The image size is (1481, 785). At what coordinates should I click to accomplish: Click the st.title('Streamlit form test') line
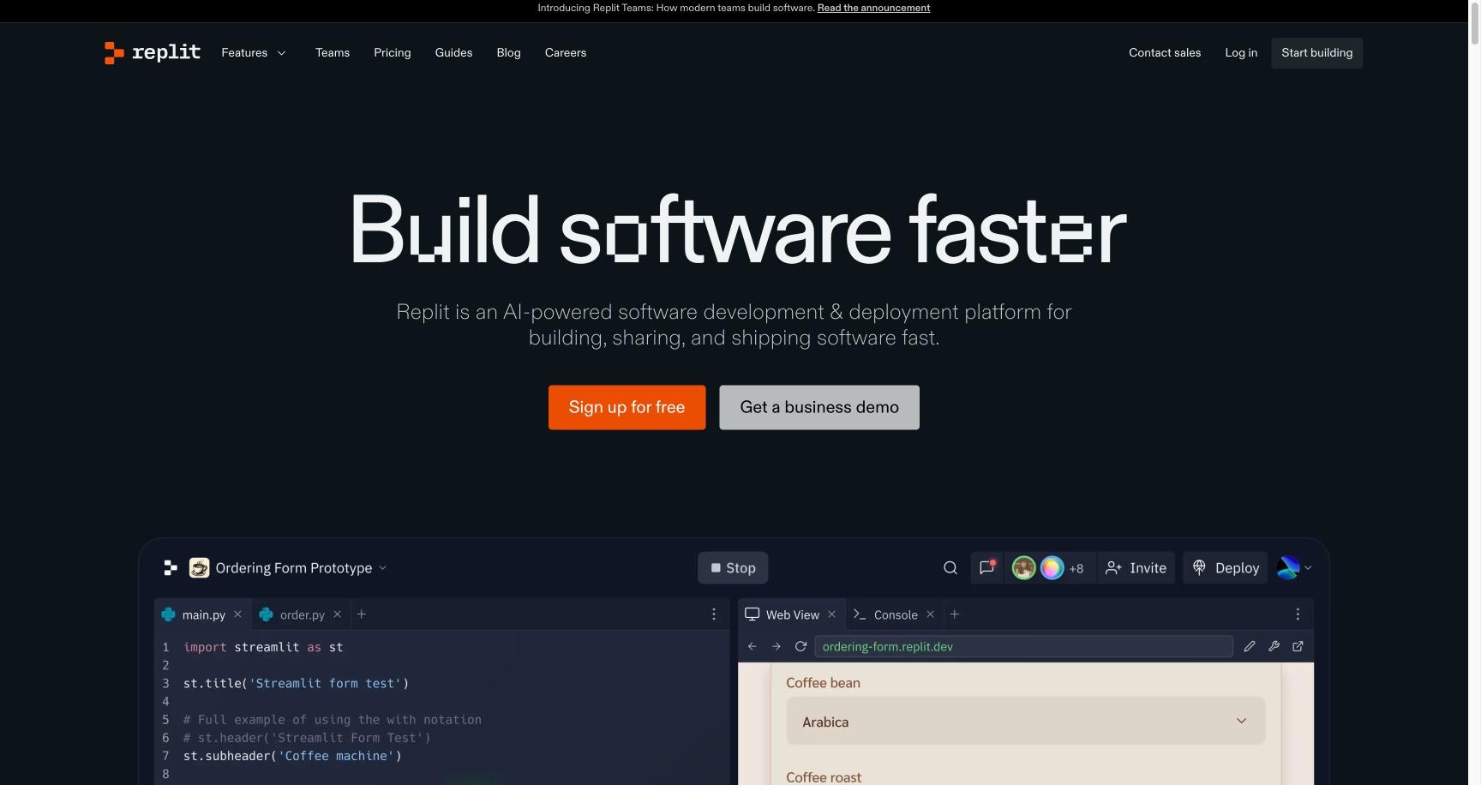pyautogui.click(x=296, y=683)
